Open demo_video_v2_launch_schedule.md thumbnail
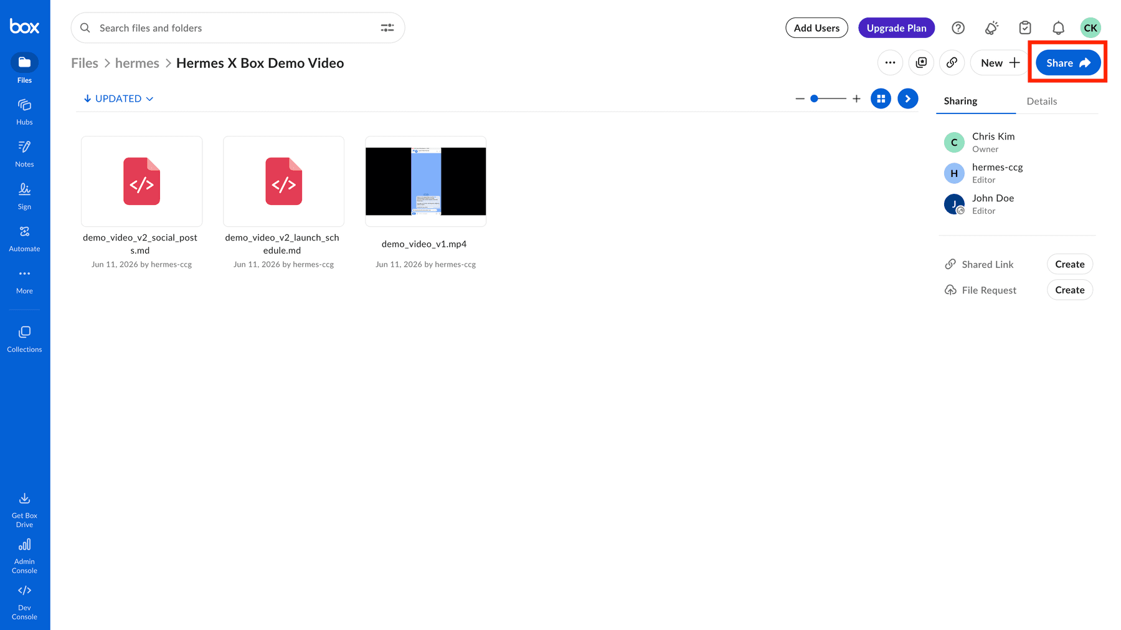 [283, 181]
